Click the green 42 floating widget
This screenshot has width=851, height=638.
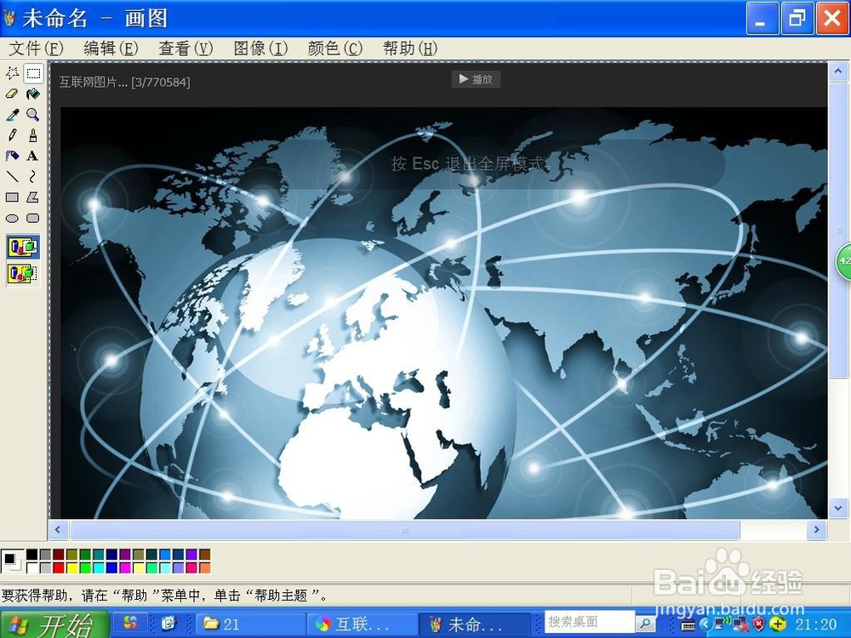point(843,262)
